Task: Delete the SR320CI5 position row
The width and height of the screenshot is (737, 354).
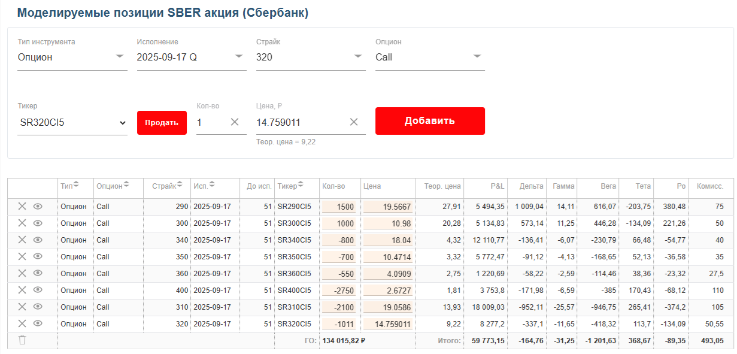Action: pyautogui.click(x=22, y=323)
